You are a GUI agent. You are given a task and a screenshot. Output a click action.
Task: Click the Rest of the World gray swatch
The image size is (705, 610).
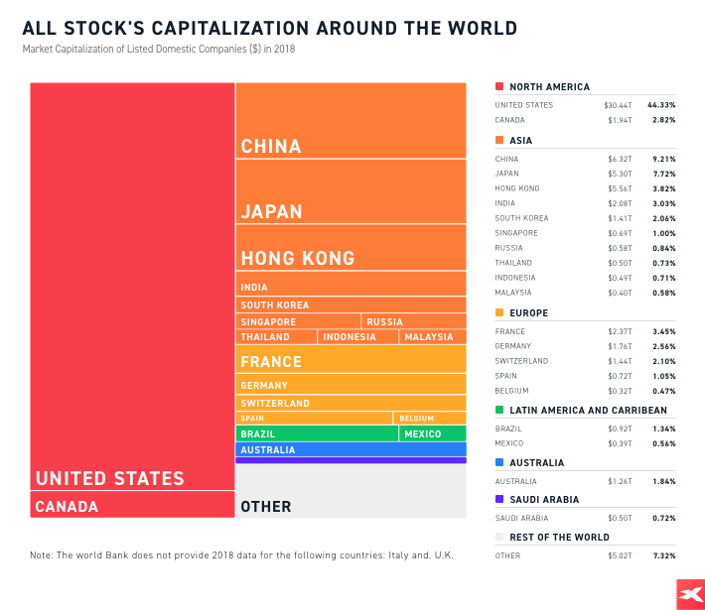(x=499, y=537)
